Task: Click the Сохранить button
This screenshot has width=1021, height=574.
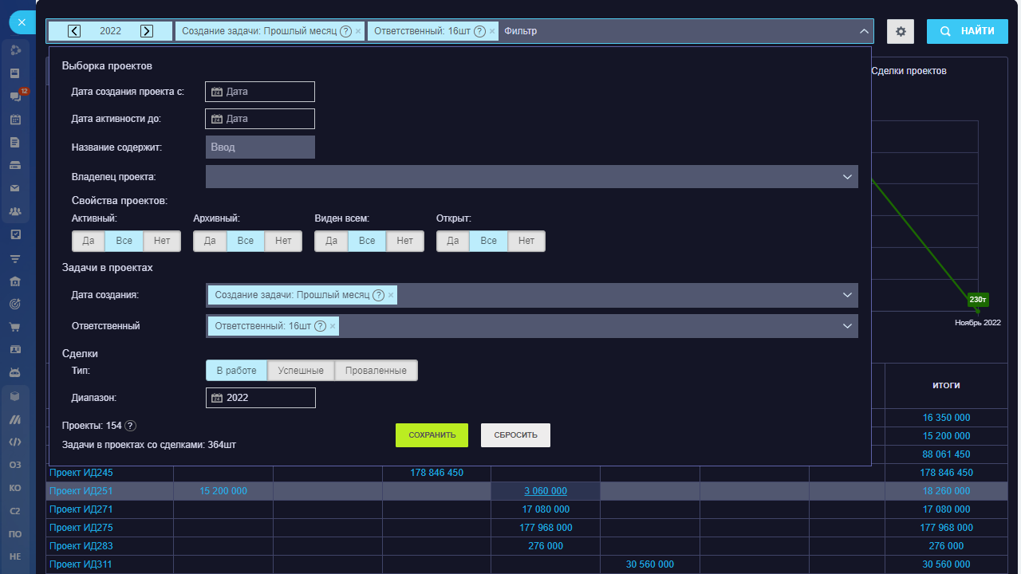Action: 432,435
